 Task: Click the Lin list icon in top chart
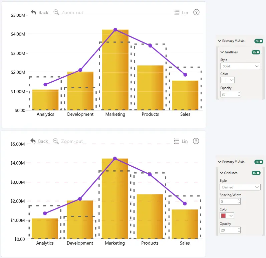(x=177, y=12)
